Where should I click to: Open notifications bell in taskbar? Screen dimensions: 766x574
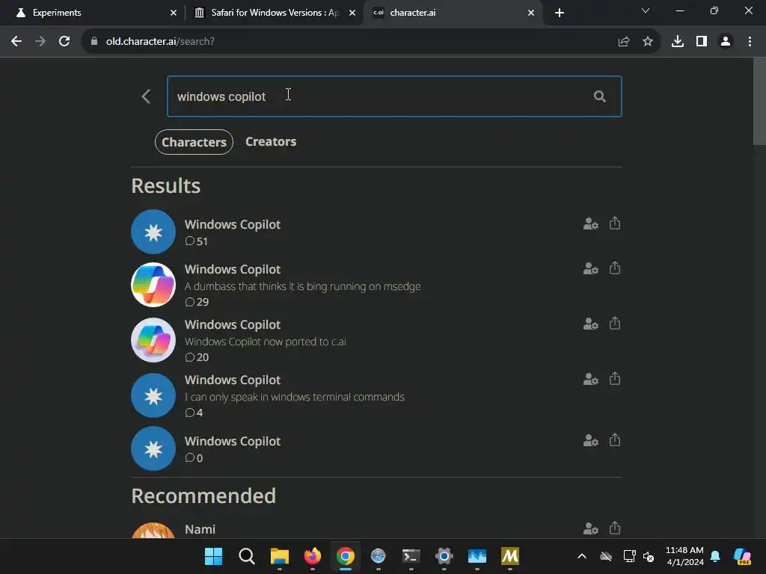click(715, 556)
